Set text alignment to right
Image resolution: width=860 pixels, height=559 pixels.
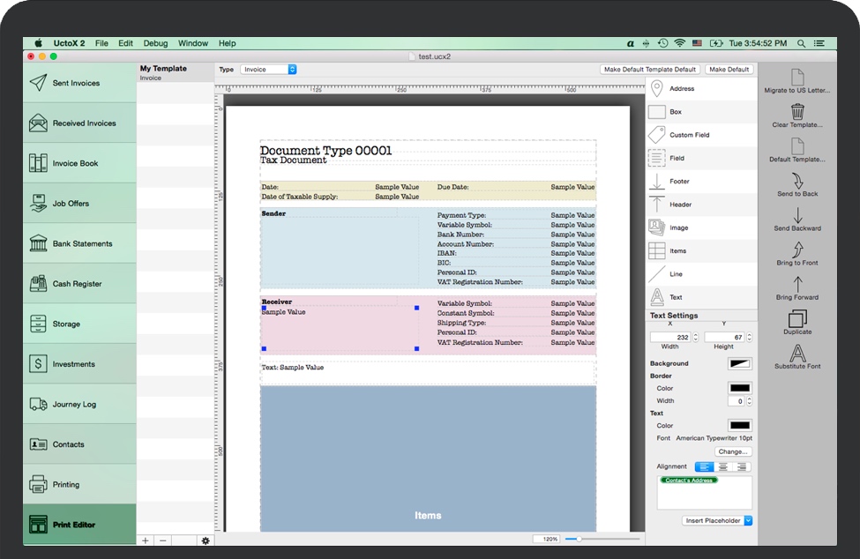tap(742, 467)
